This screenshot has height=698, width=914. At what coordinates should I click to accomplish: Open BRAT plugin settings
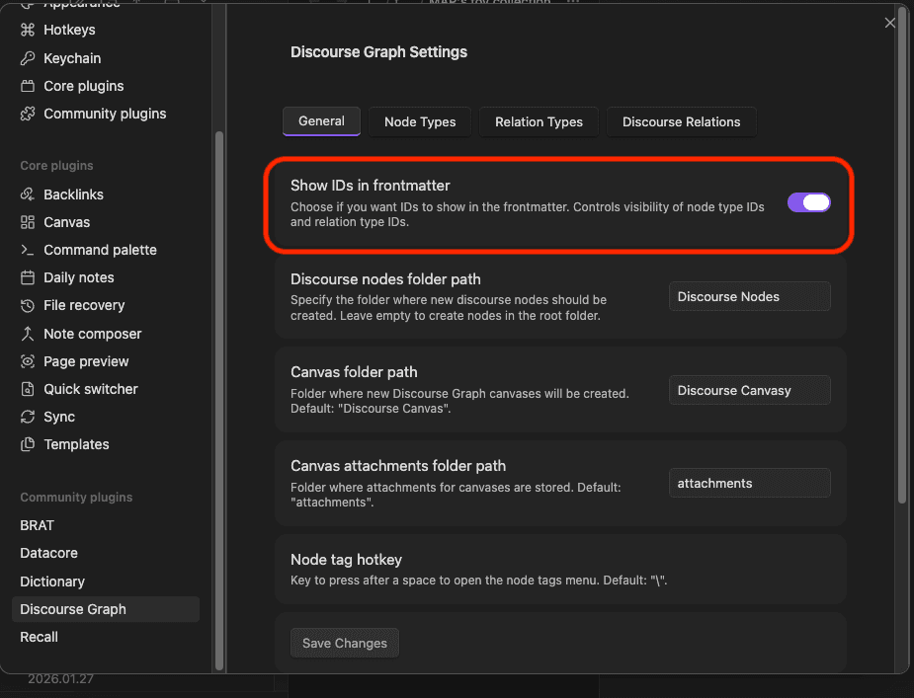pyautogui.click(x=38, y=525)
